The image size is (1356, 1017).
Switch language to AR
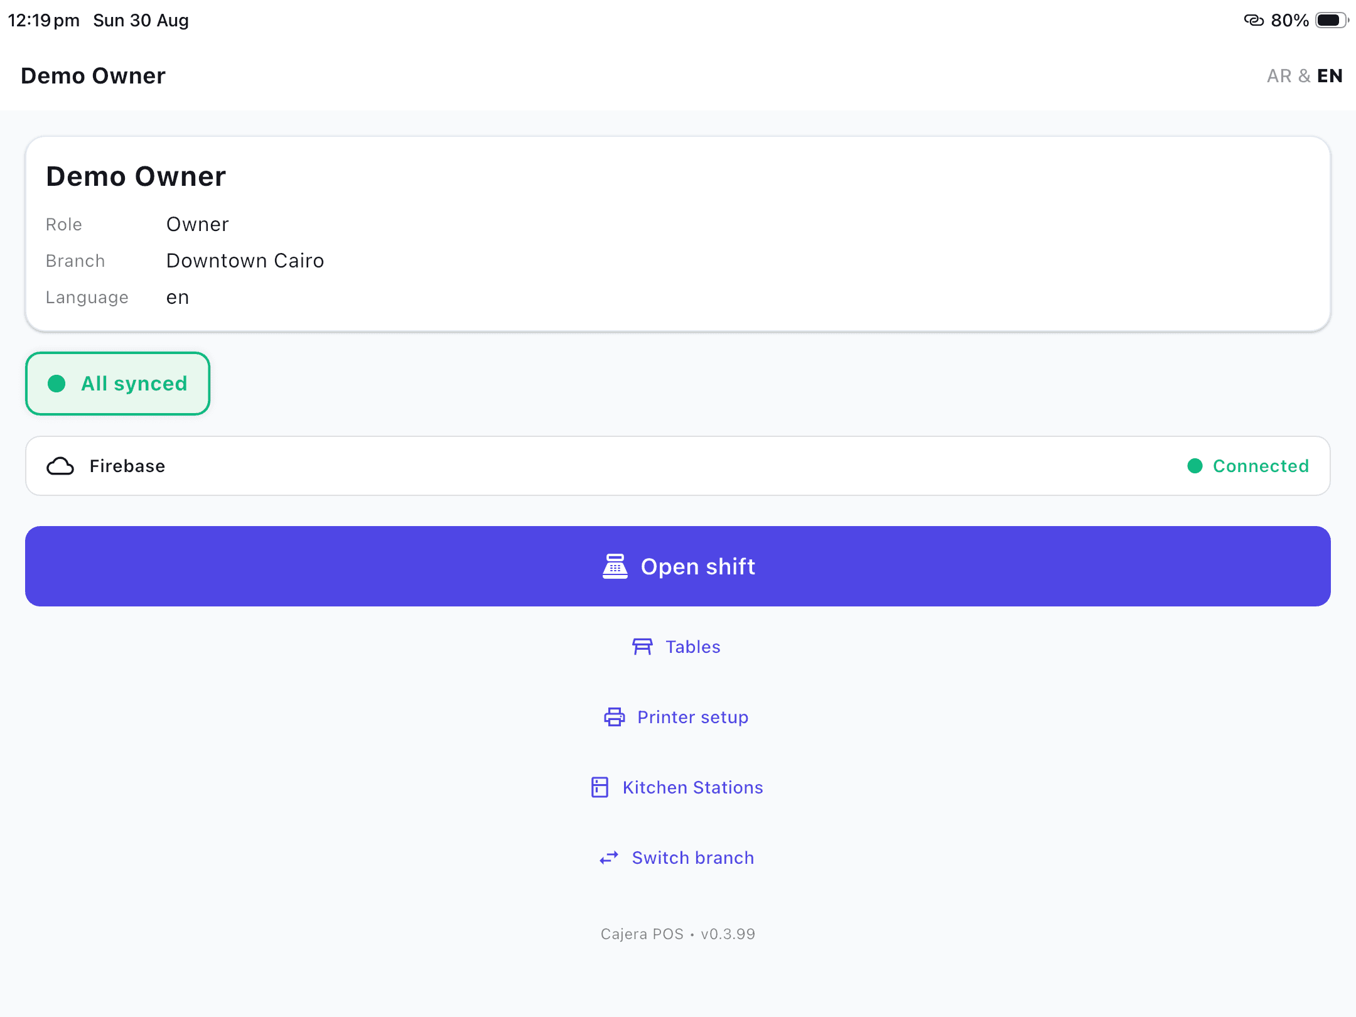coord(1279,76)
